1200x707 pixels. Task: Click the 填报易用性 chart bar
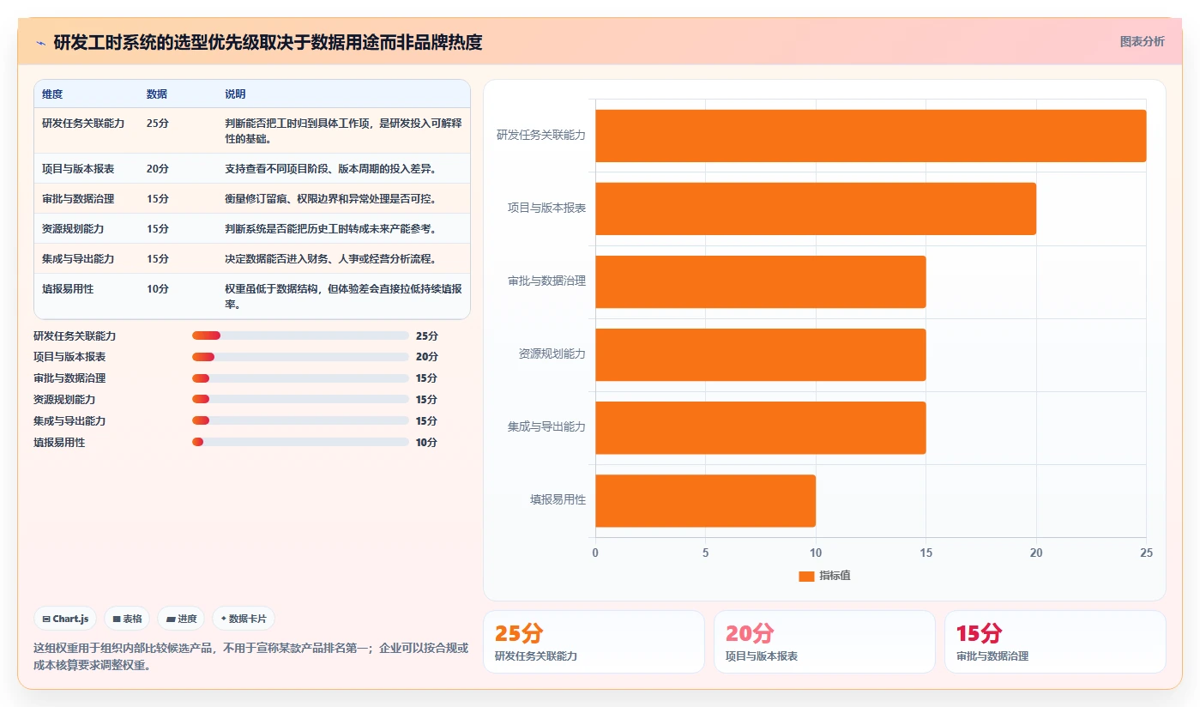[705, 500]
